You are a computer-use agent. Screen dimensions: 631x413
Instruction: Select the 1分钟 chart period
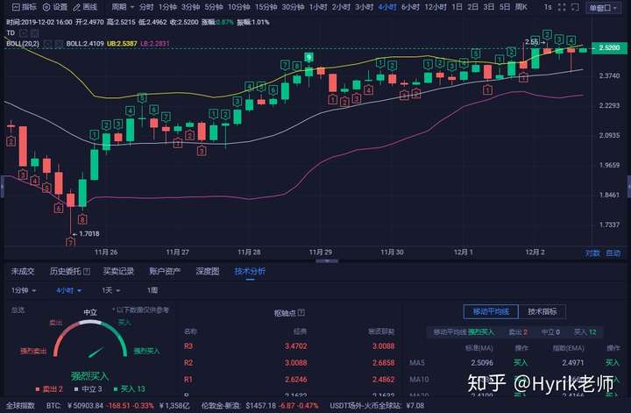point(167,7)
